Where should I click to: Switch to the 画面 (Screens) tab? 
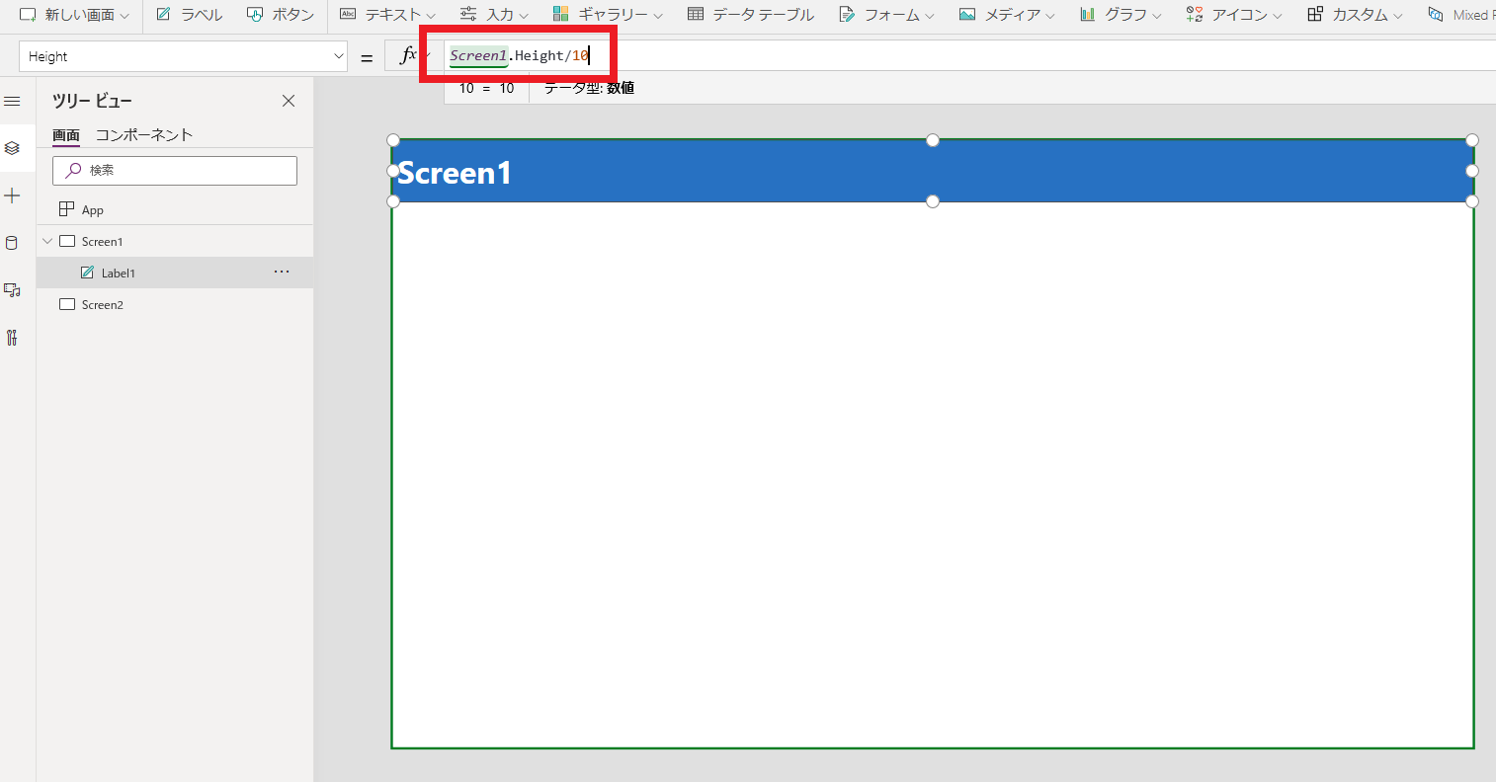[x=66, y=135]
